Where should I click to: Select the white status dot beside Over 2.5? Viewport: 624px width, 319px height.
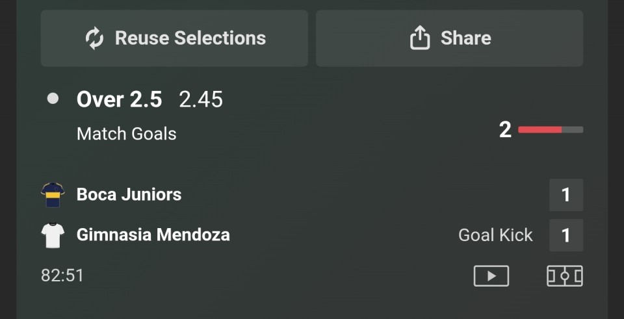[x=53, y=99]
